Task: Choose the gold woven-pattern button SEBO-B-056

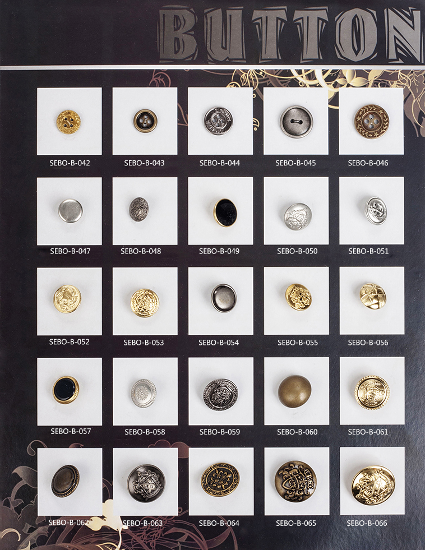Action: [x=373, y=296]
